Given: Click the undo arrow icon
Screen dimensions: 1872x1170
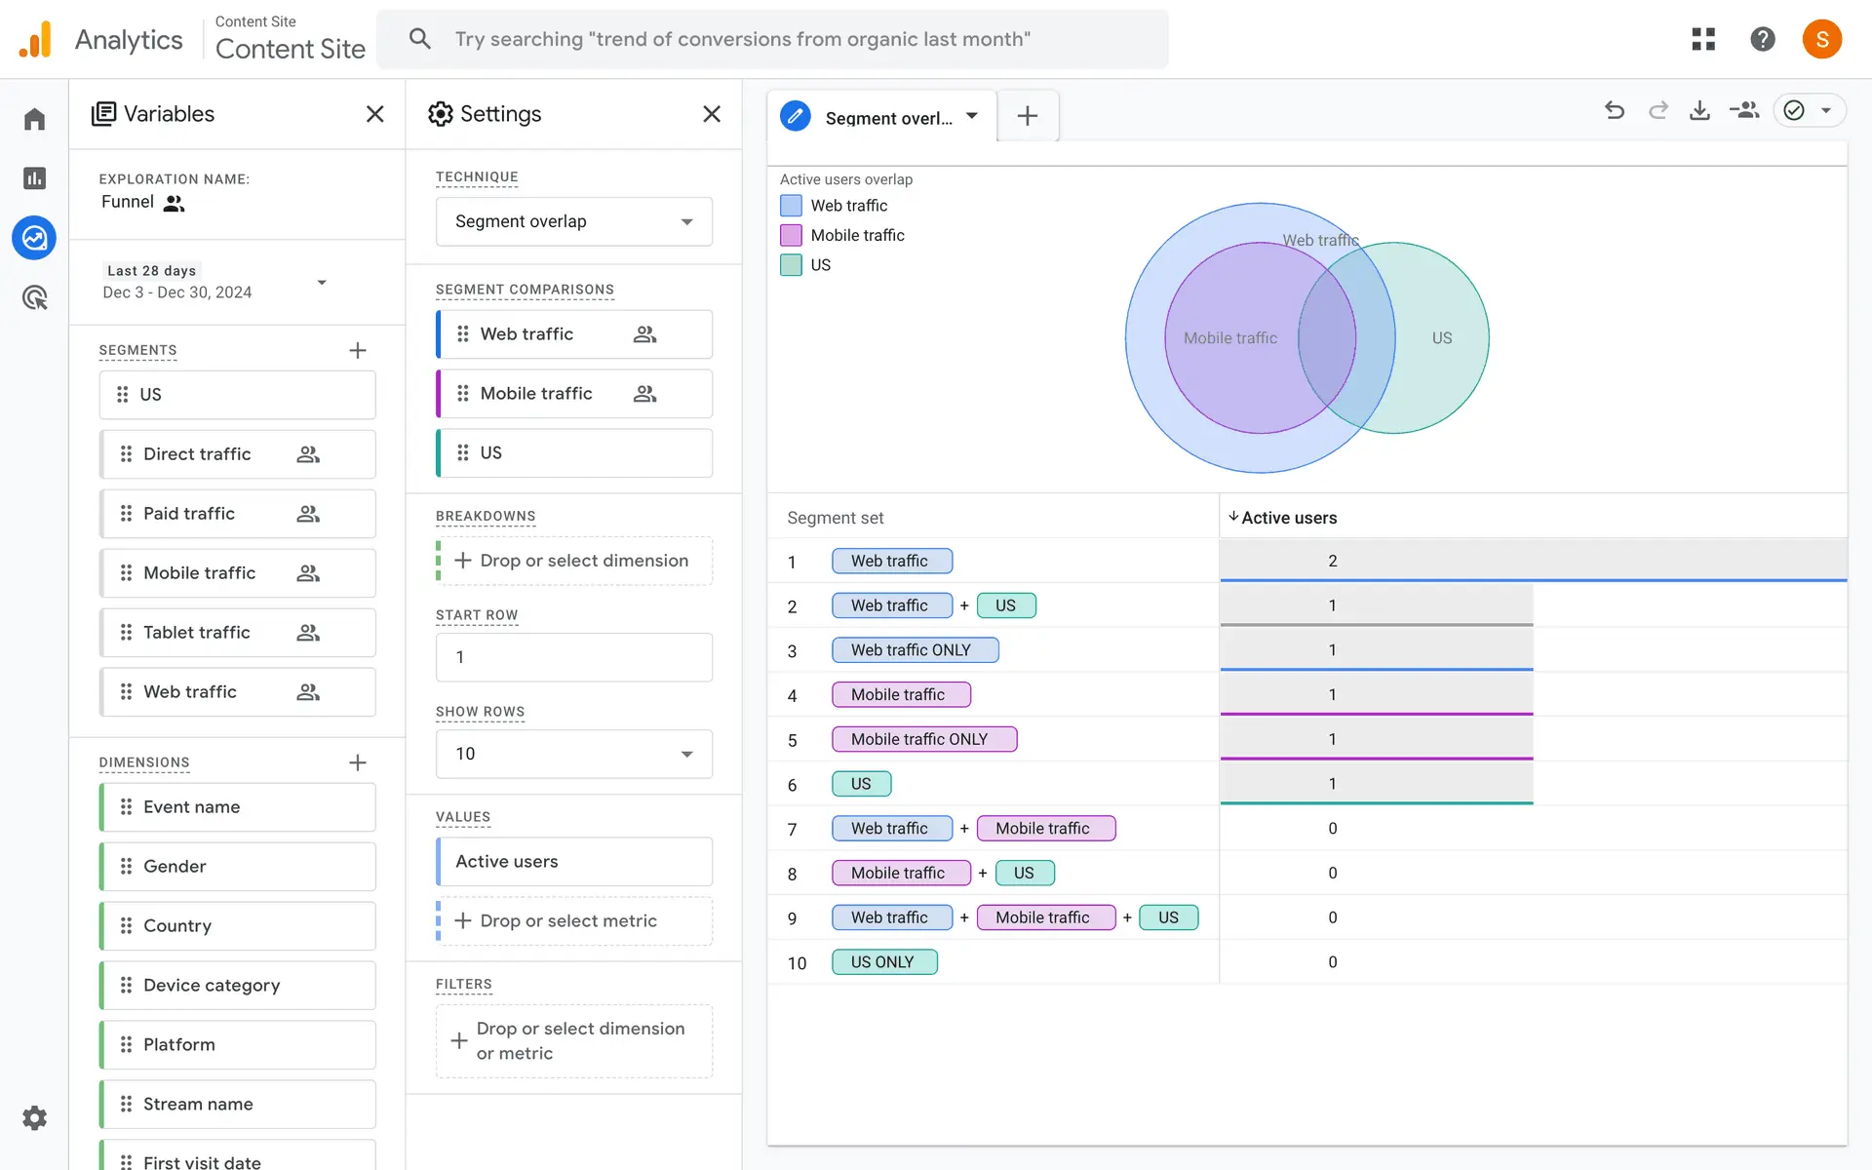Looking at the screenshot, I should [1615, 111].
